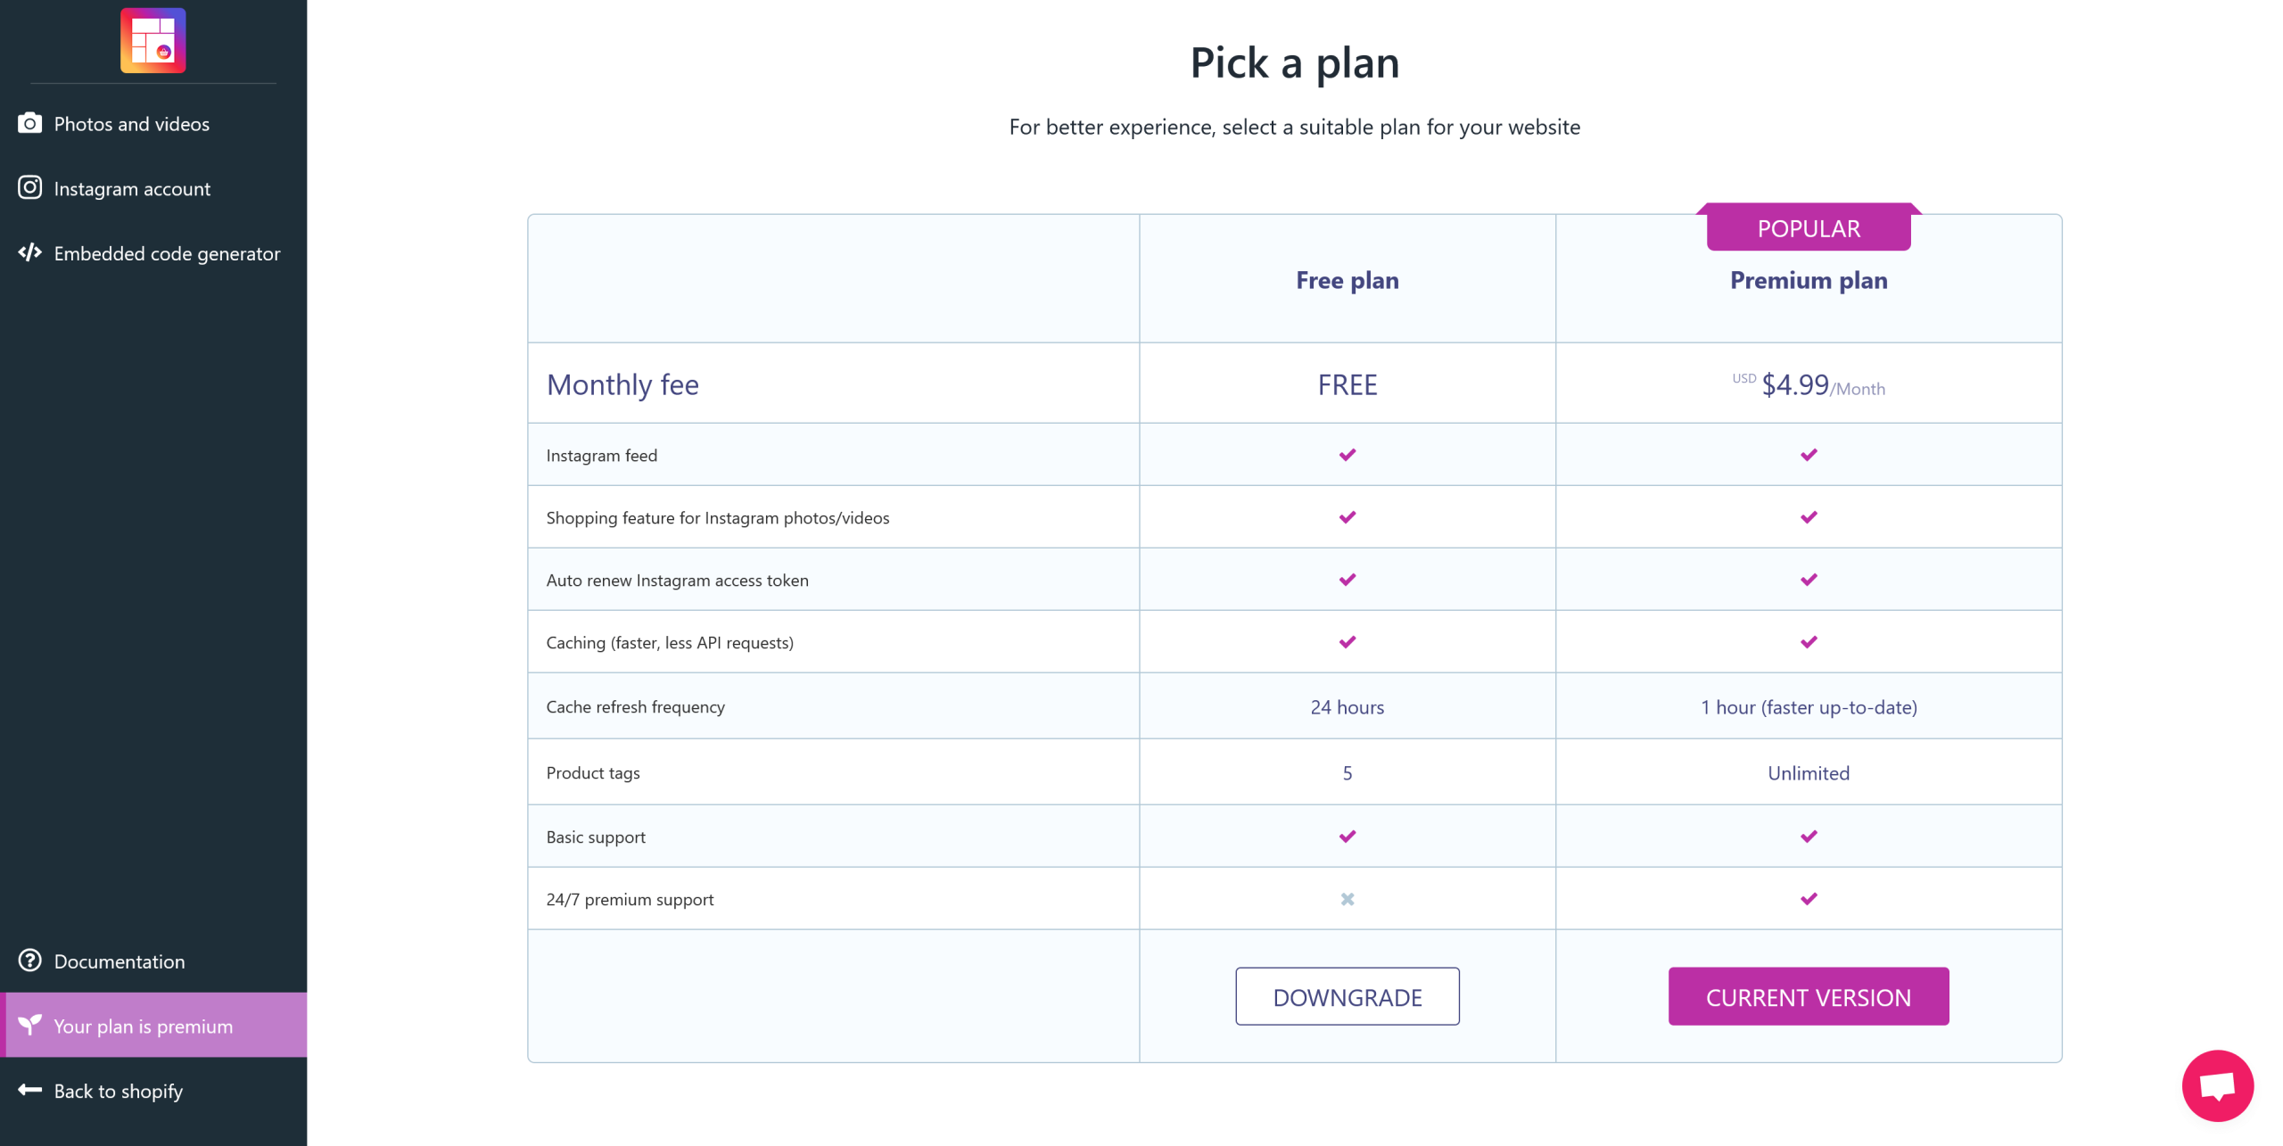Go to Instagram account section

click(132, 189)
